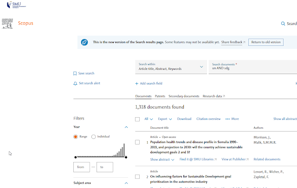Collapse the Subject area filter section

coord(126,183)
